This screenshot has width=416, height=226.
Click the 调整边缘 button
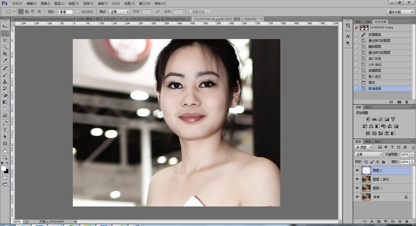point(200,12)
